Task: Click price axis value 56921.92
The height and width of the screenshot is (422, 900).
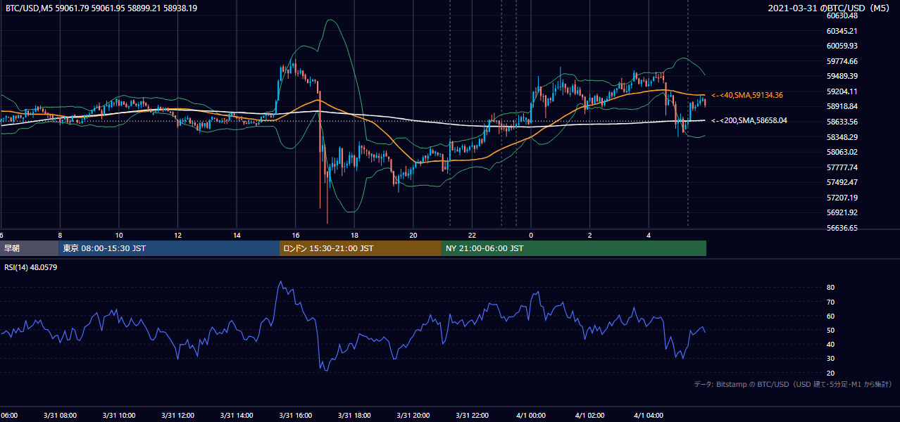Action: click(x=842, y=212)
